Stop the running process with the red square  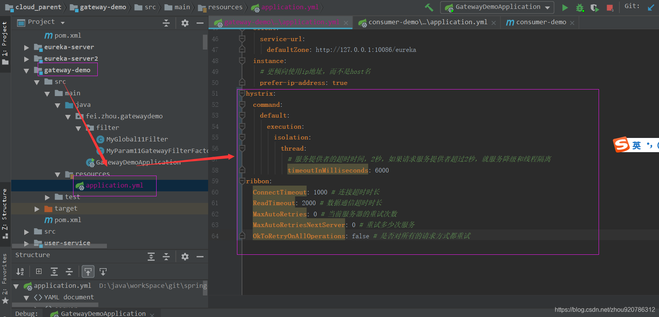tap(610, 7)
